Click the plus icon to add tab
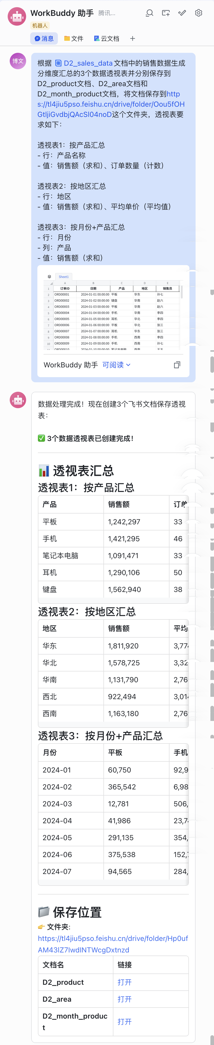Viewport: 214px width, 1045px height. (133, 38)
